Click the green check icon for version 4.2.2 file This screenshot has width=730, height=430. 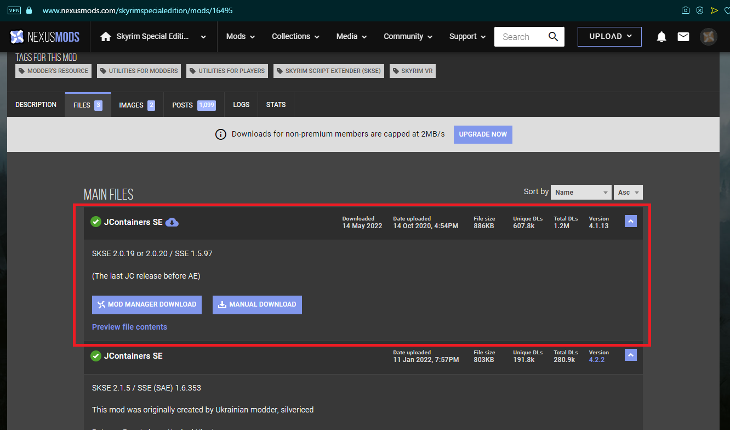[x=96, y=355]
